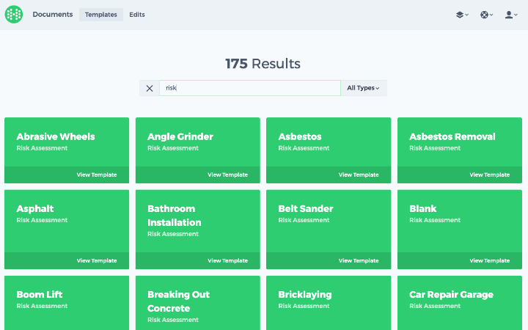Open the Boom Lift card
The image size is (528, 330).
67,303
